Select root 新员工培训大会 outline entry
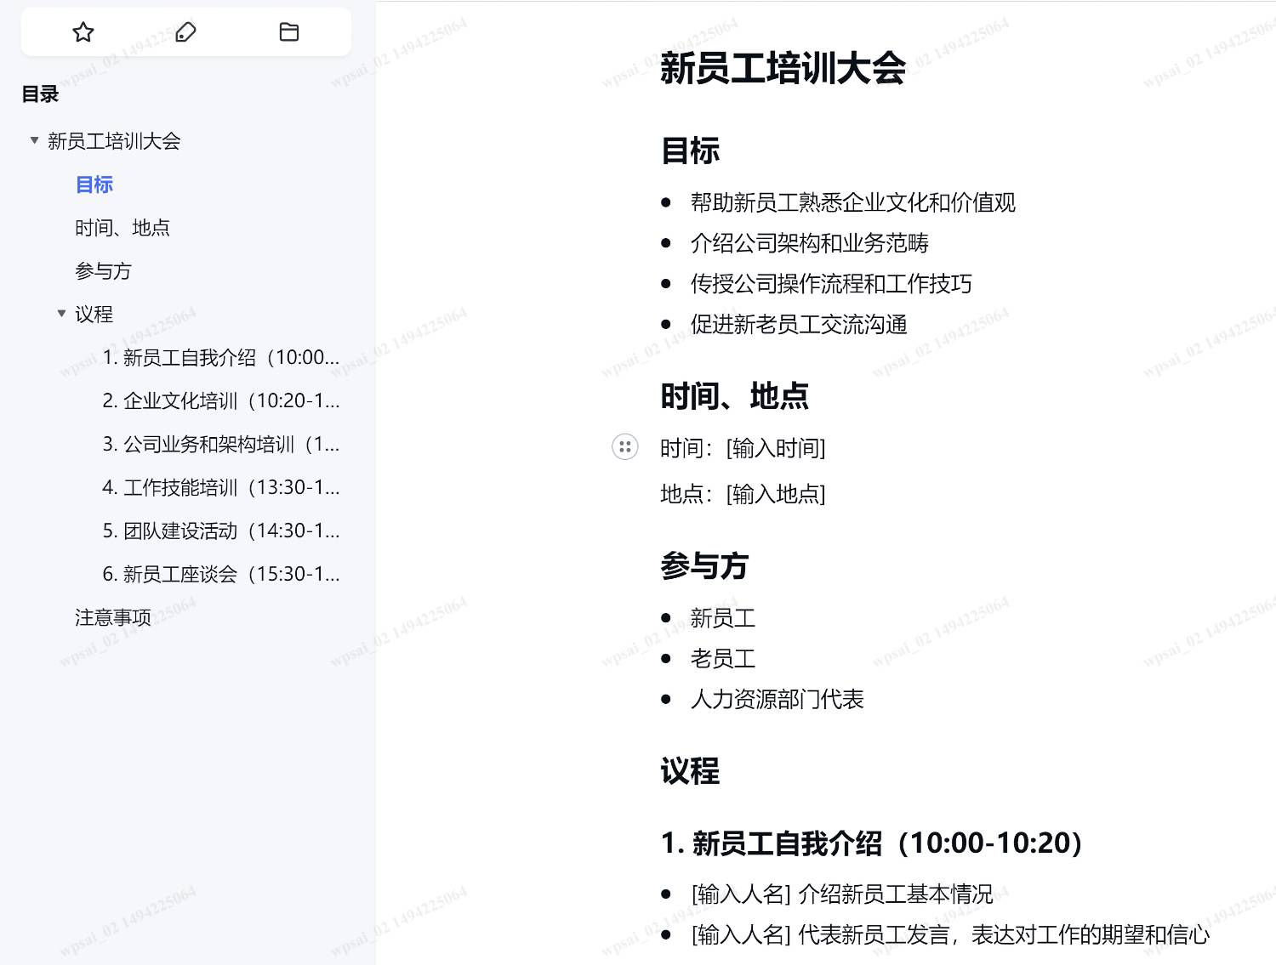Viewport: 1276px width, 965px height. pyautogui.click(x=114, y=141)
